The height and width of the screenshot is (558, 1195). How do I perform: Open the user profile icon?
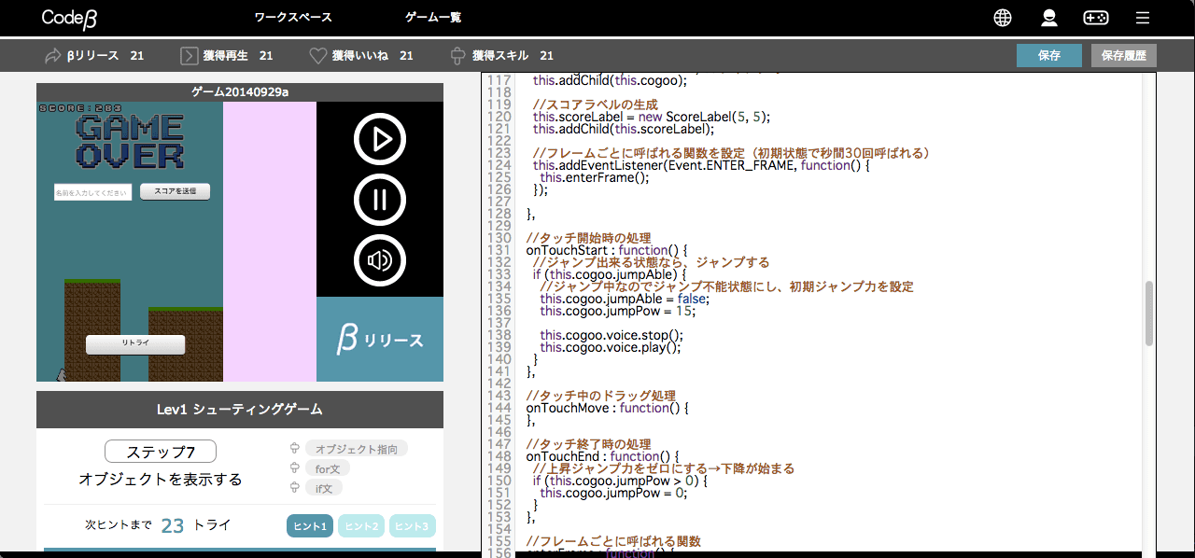tap(1049, 18)
